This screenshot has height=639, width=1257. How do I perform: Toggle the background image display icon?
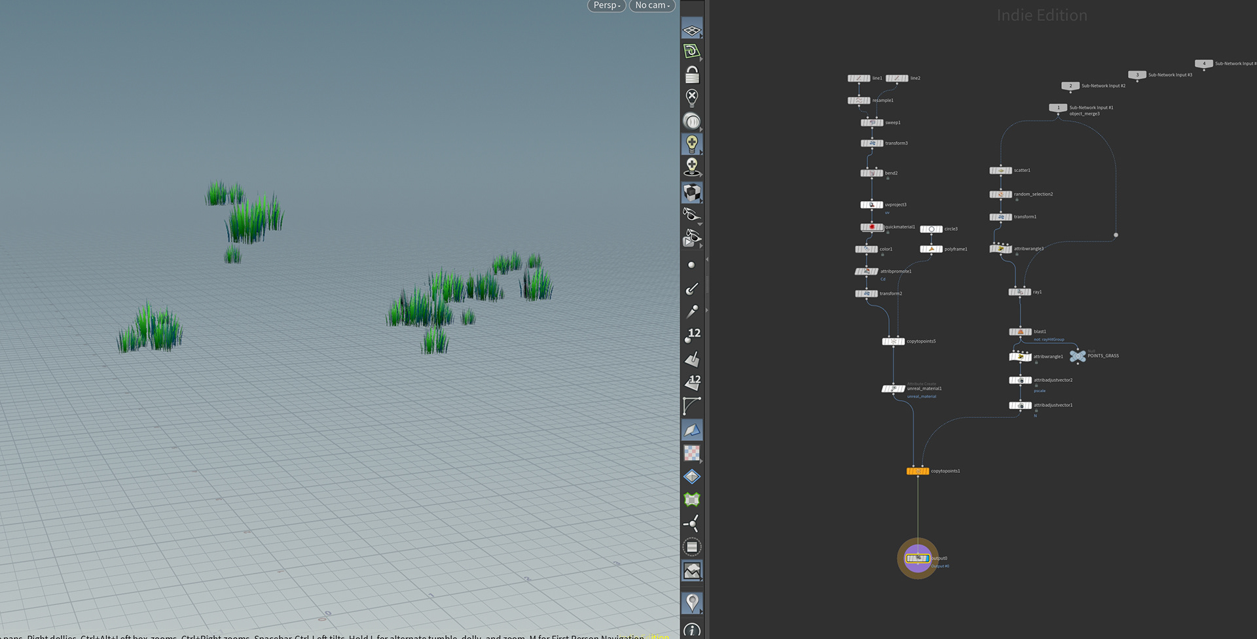692,571
